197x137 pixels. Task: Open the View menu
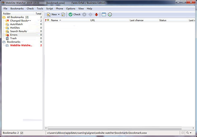tap(81, 8)
